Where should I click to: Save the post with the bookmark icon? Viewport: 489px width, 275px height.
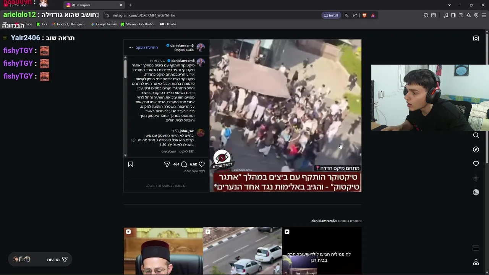(131, 164)
